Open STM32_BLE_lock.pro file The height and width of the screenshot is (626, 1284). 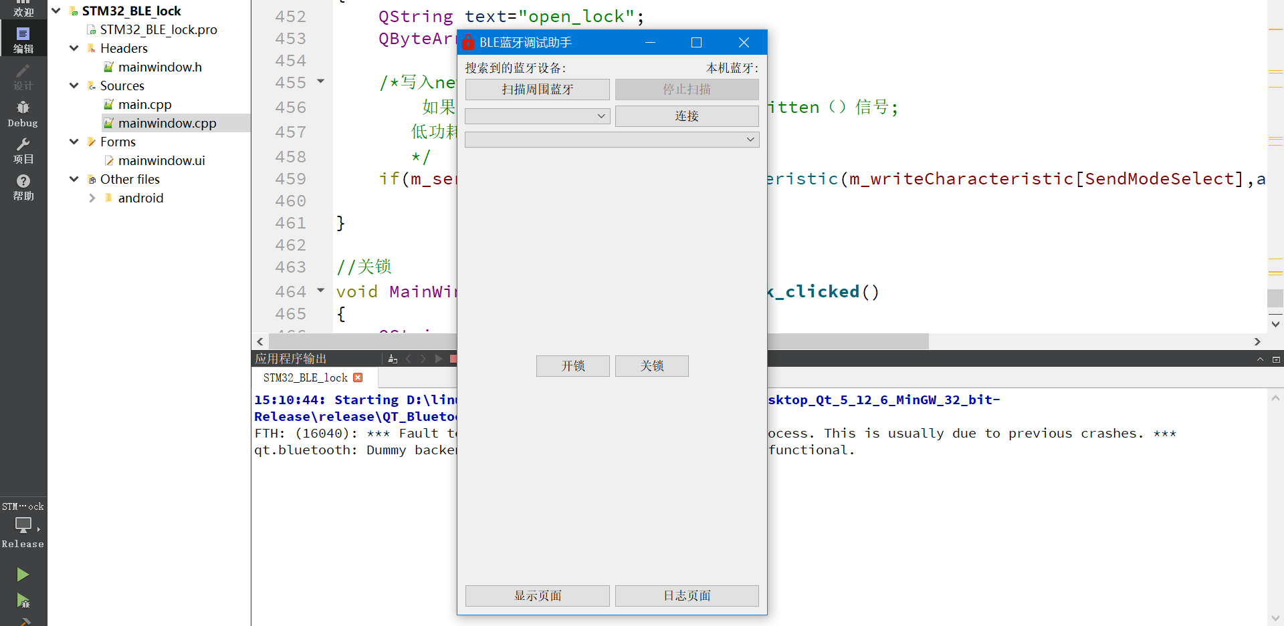pos(158,29)
